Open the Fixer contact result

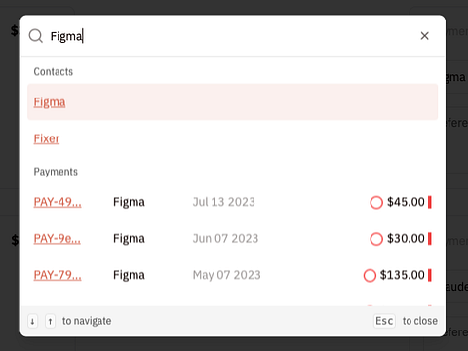[47, 138]
